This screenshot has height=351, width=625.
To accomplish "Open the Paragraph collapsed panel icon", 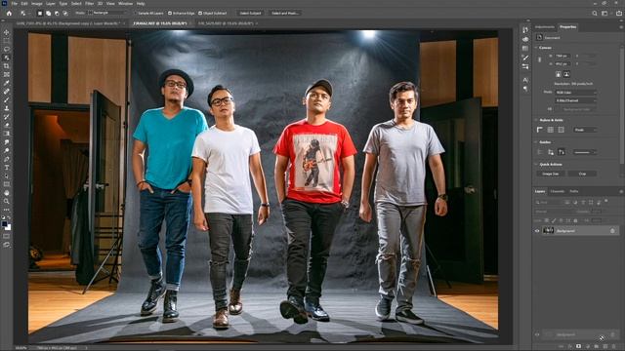I will tap(525, 89).
